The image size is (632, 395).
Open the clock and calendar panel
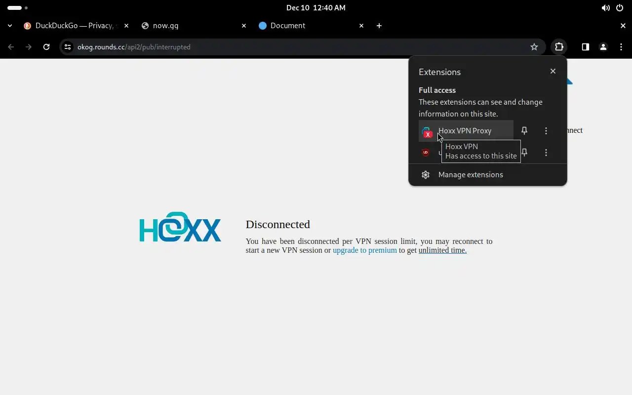pyautogui.click(x=316, y=8)
